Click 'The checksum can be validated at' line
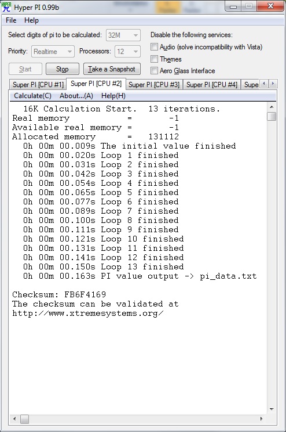286x432 pixels. pyautogui.click(x=96, y=304)
